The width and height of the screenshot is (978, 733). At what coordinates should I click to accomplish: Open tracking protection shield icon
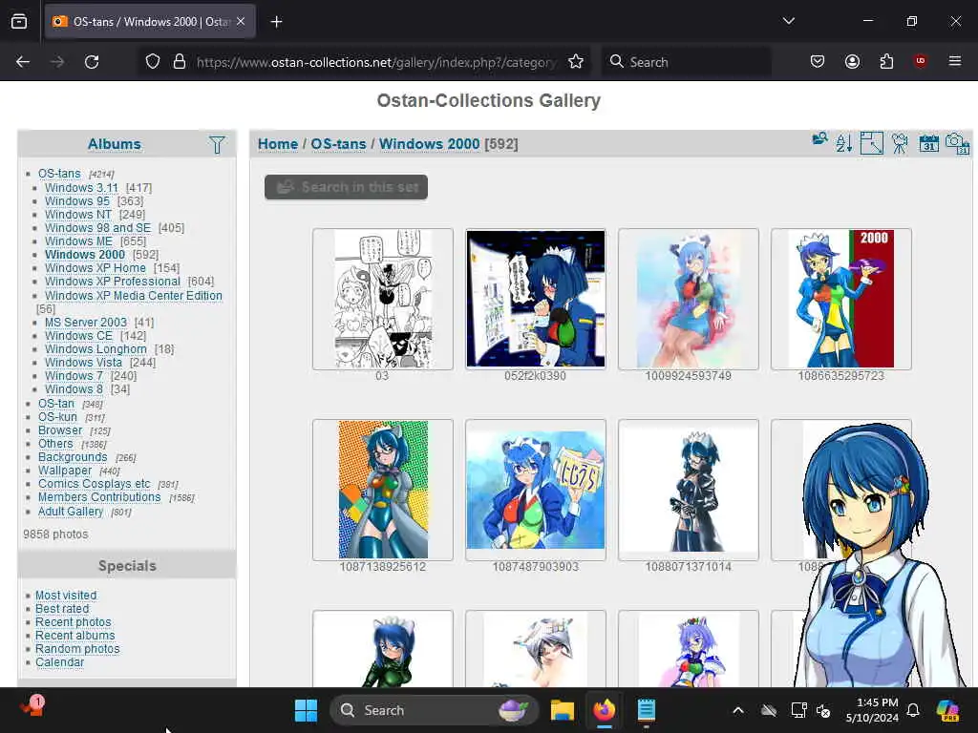153,62
